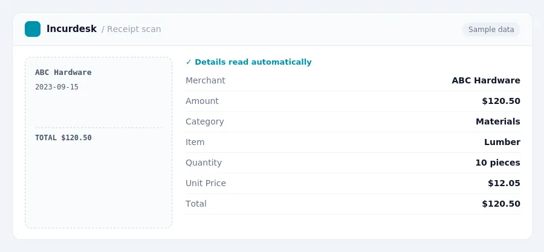This screenshot has height=252, width=544.
Task: Select the Receipt scan breadcrumb
Action: (x=134, y=29)
